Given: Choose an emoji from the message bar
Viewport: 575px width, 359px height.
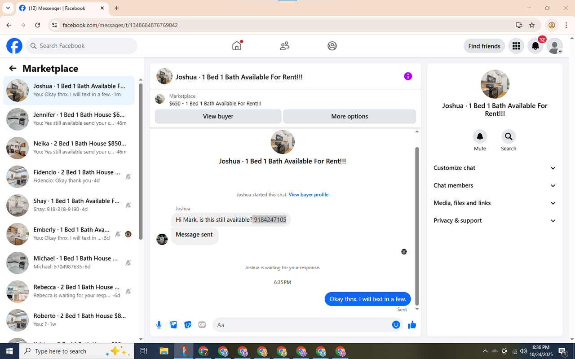Looking at the screenshot, I should [396, 324].
